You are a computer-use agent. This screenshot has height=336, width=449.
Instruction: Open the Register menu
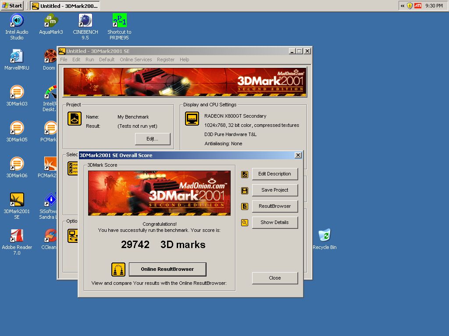pos(165,59)
